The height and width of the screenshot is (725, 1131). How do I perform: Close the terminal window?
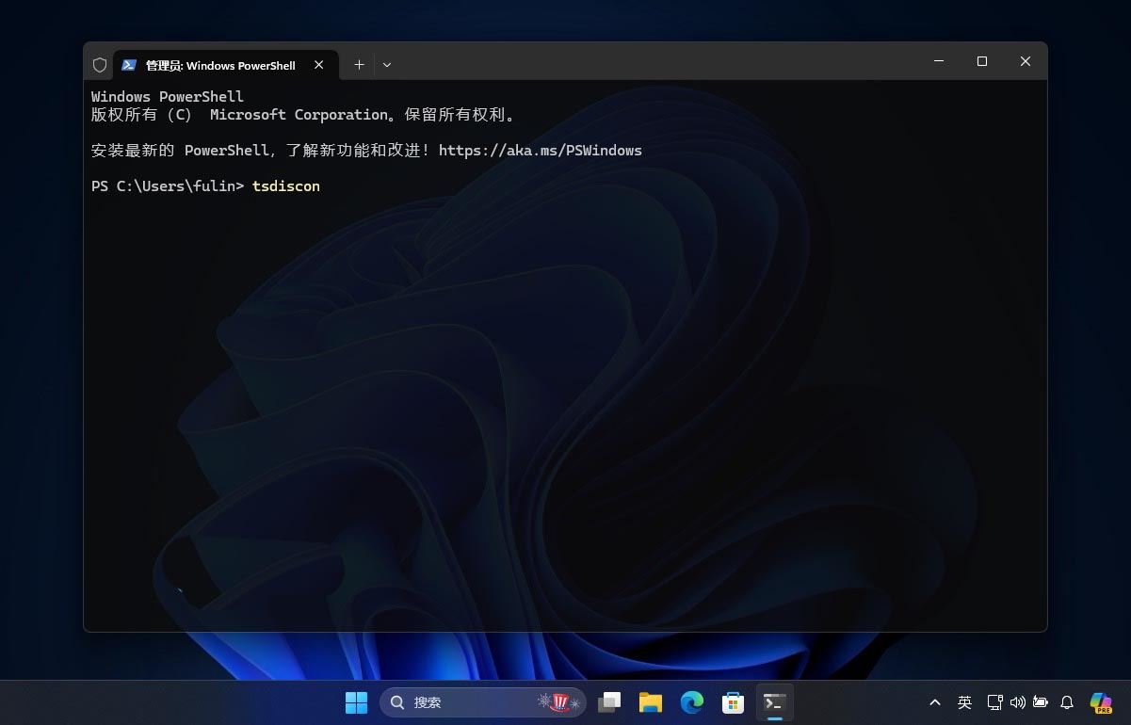[x=1026, y=61]
